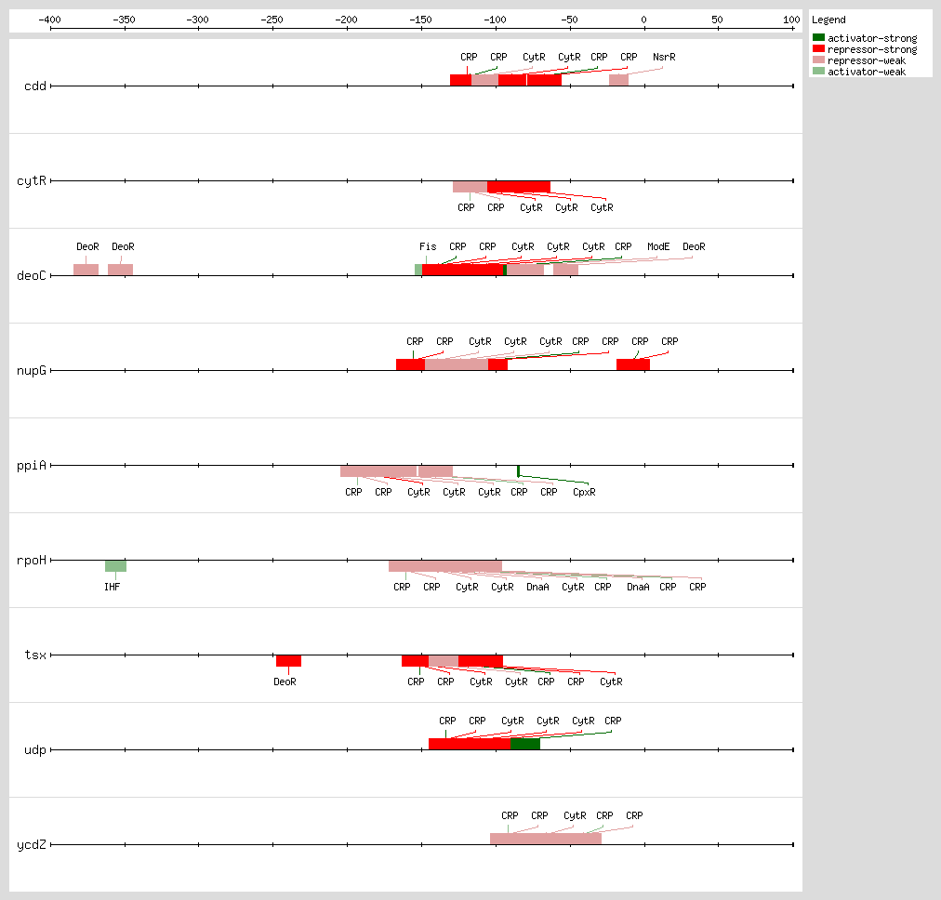This screenshot has height=900, width=941.
Task: Click the -100 axis tick label
Action: point(495,20)
